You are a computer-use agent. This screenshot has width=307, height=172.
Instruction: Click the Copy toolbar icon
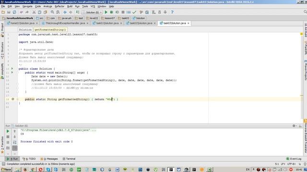pos(39,12)
